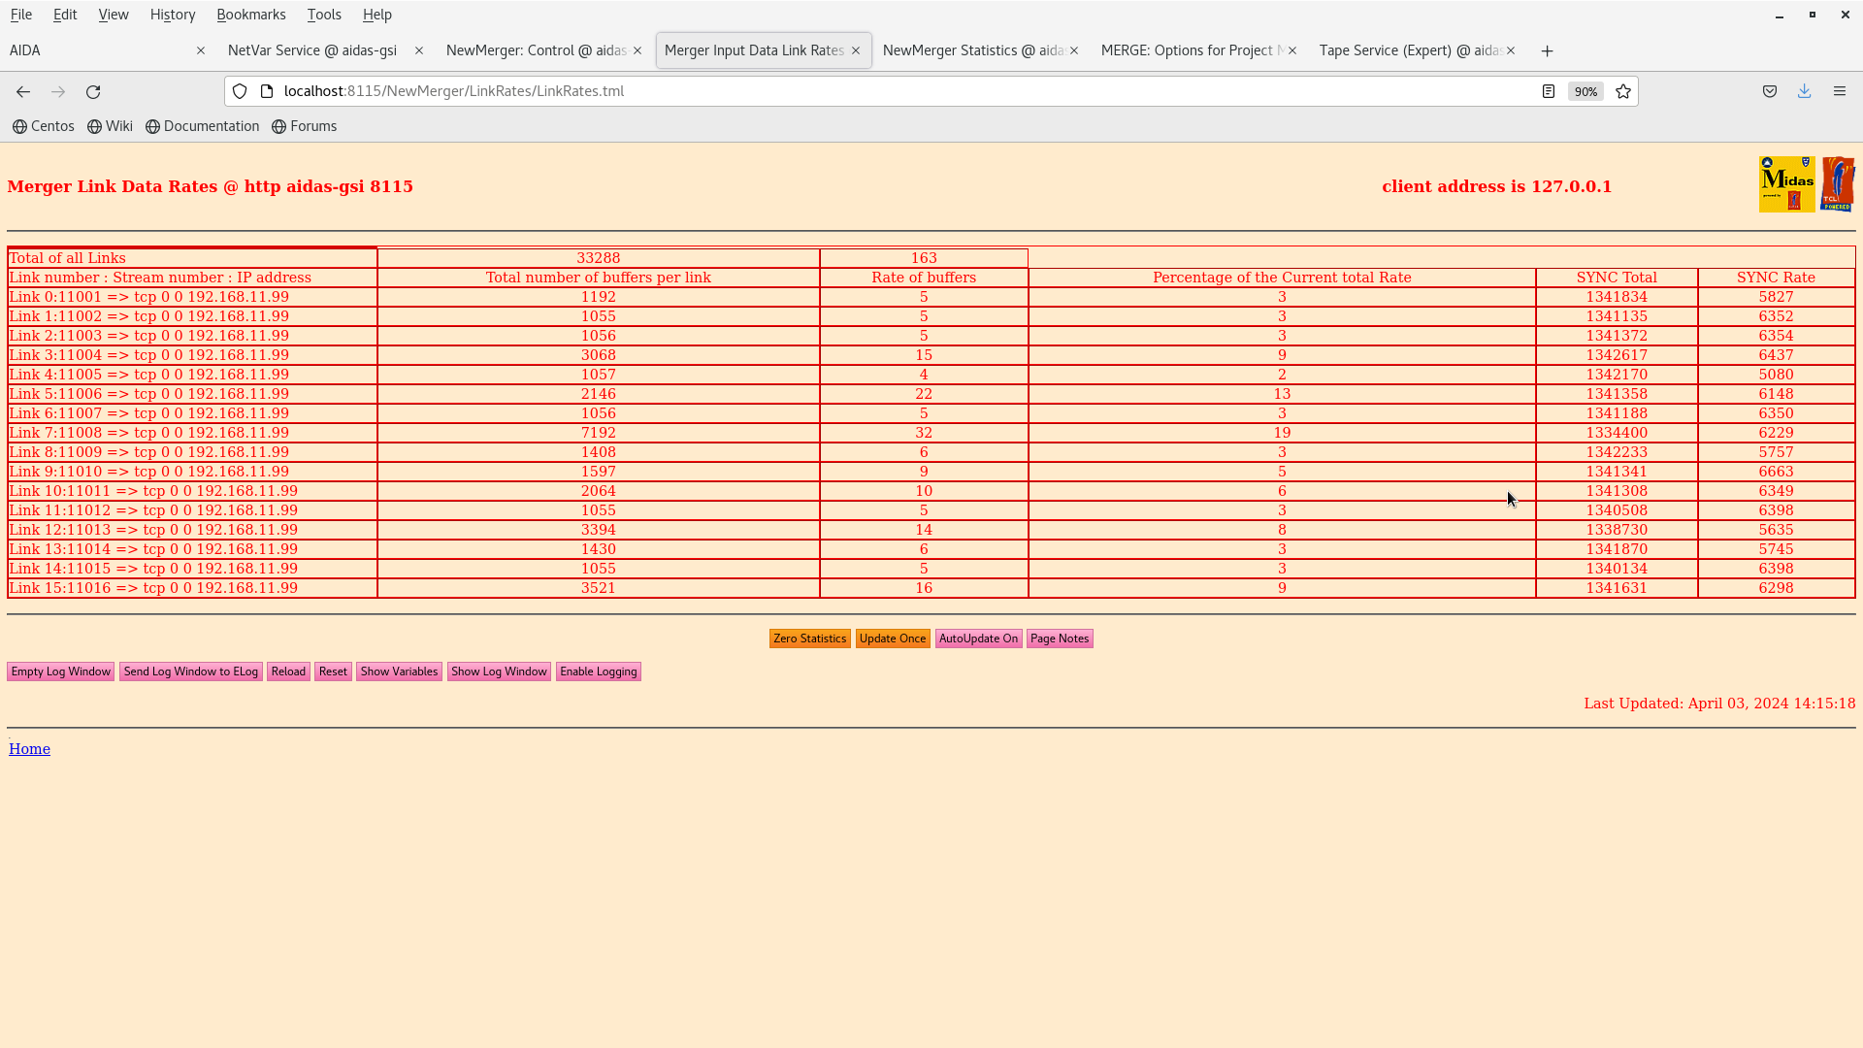Click SYNC Rate value 6663
Image resolution: width=1863 pixels, height=1048 pixels.
coord(1776,472)
